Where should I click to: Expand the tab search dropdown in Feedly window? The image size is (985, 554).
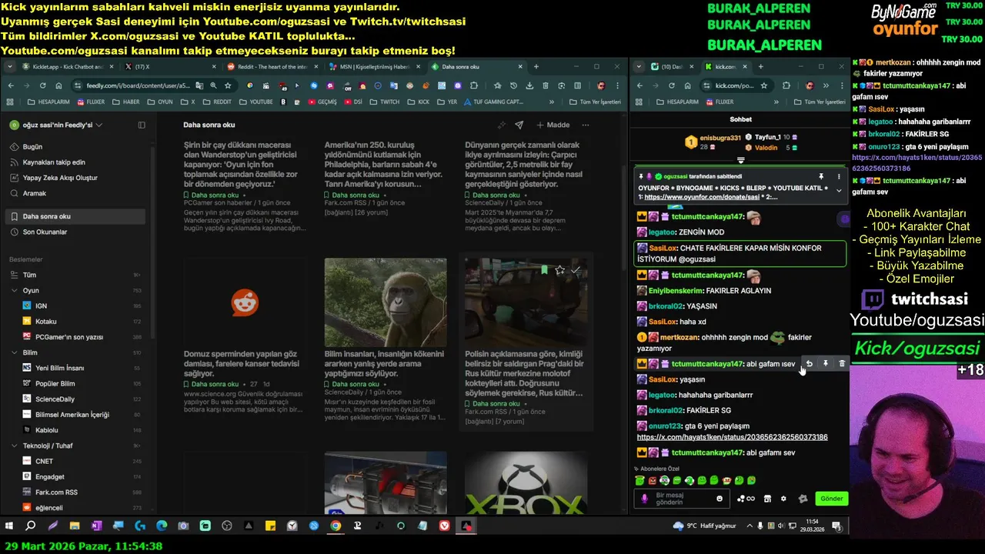click(9, 67)
